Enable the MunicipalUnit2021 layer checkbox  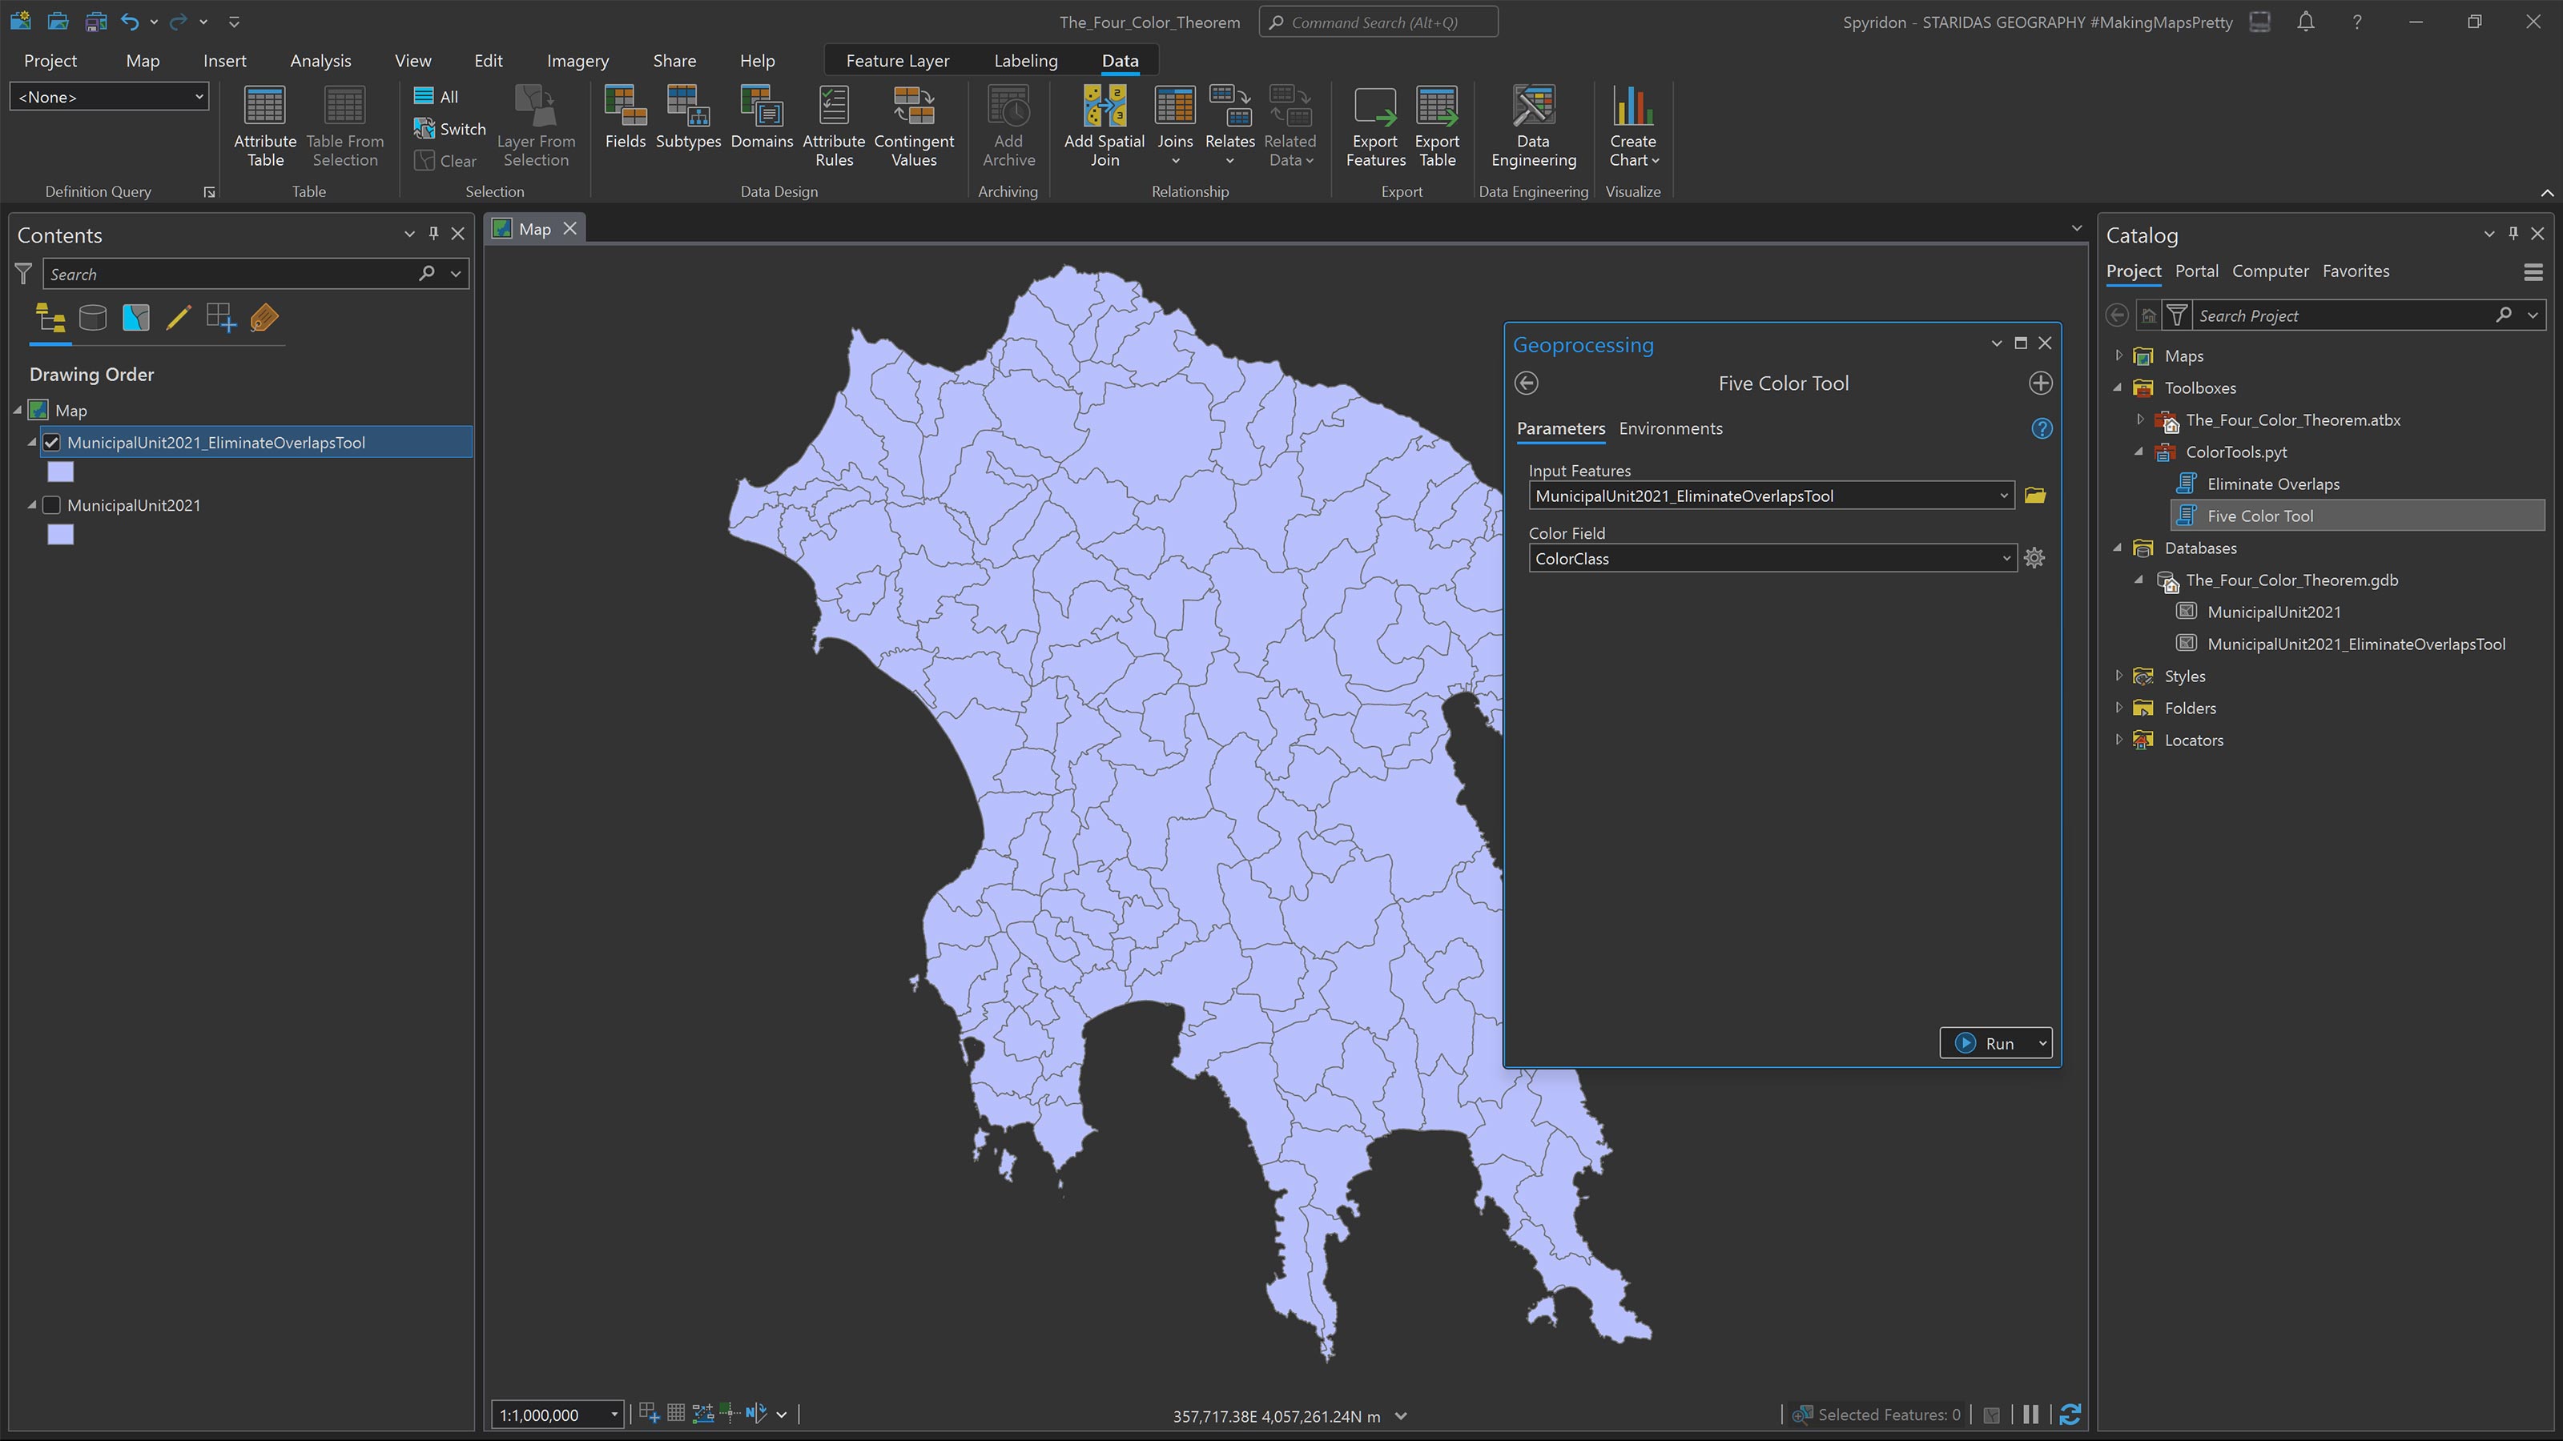point(52,505)
